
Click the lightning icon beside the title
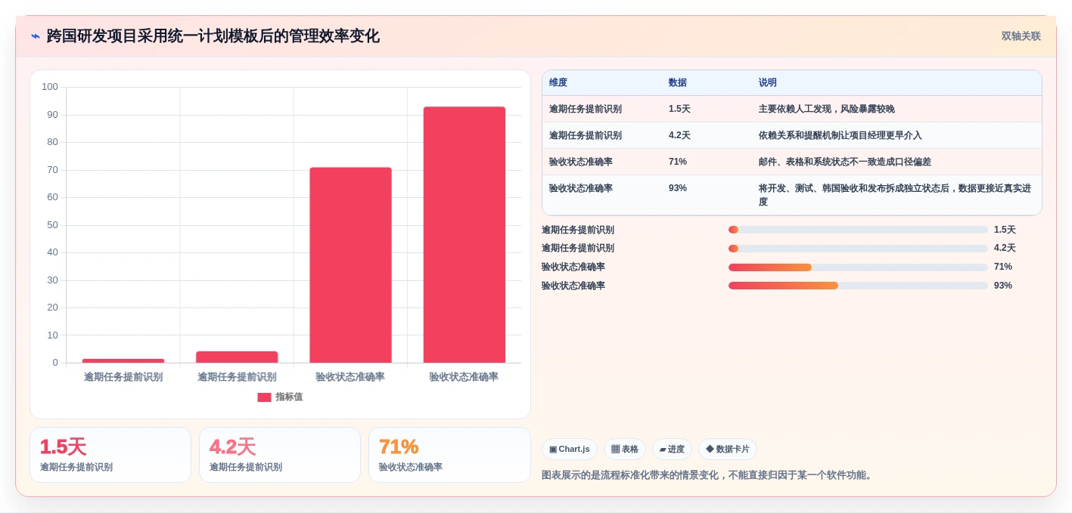(x=35, y=36)
